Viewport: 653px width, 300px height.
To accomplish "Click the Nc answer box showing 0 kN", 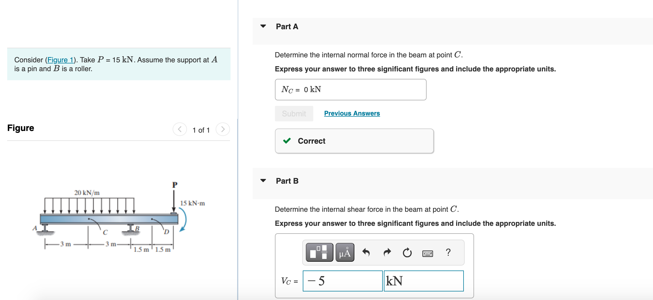I will 350,89.
